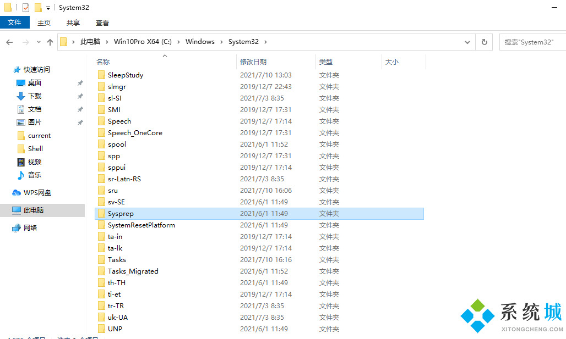Select the ta-in folder name

tap(115, 236)
